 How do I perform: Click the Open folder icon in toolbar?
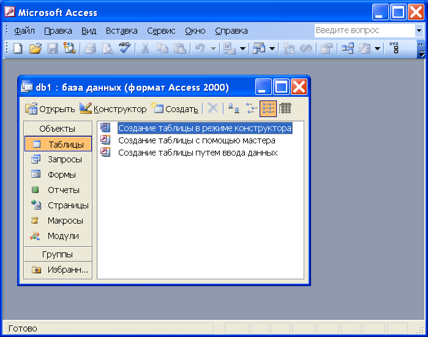coord(36,48)
